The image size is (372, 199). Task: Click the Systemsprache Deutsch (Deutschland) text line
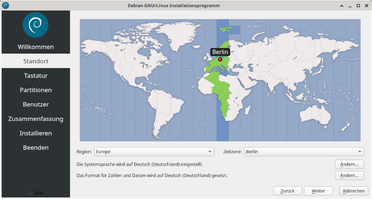tap(140, 164)
